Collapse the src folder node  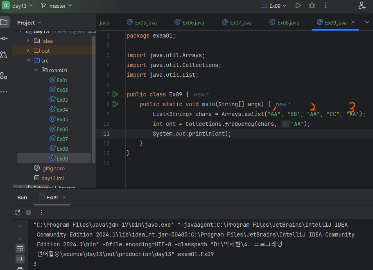pyautogui.click(x=28, y=60)
